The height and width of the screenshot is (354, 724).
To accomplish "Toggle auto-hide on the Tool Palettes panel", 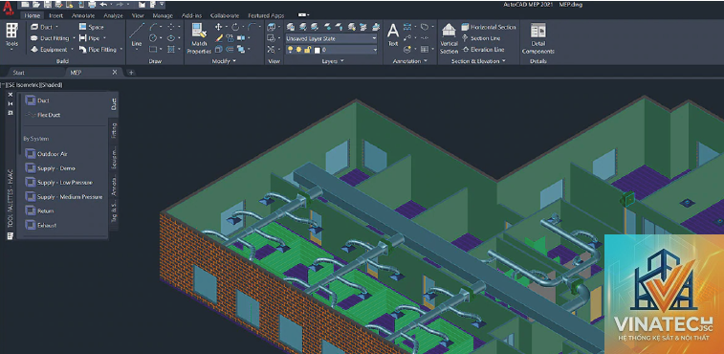I will pyautogui.click(x=11, y=103).
